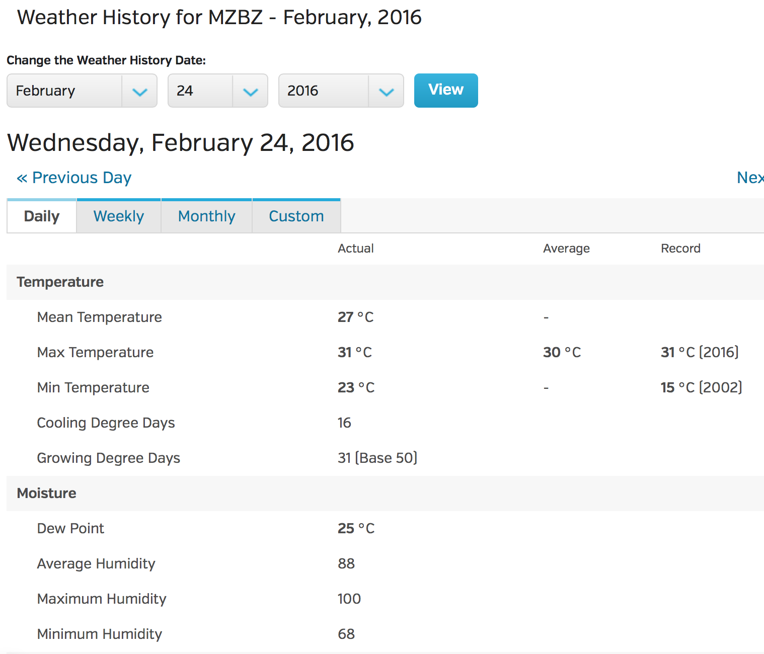Screen dimensions: 764x654
Task: Click the Temperature section heading
Action: 60,282
